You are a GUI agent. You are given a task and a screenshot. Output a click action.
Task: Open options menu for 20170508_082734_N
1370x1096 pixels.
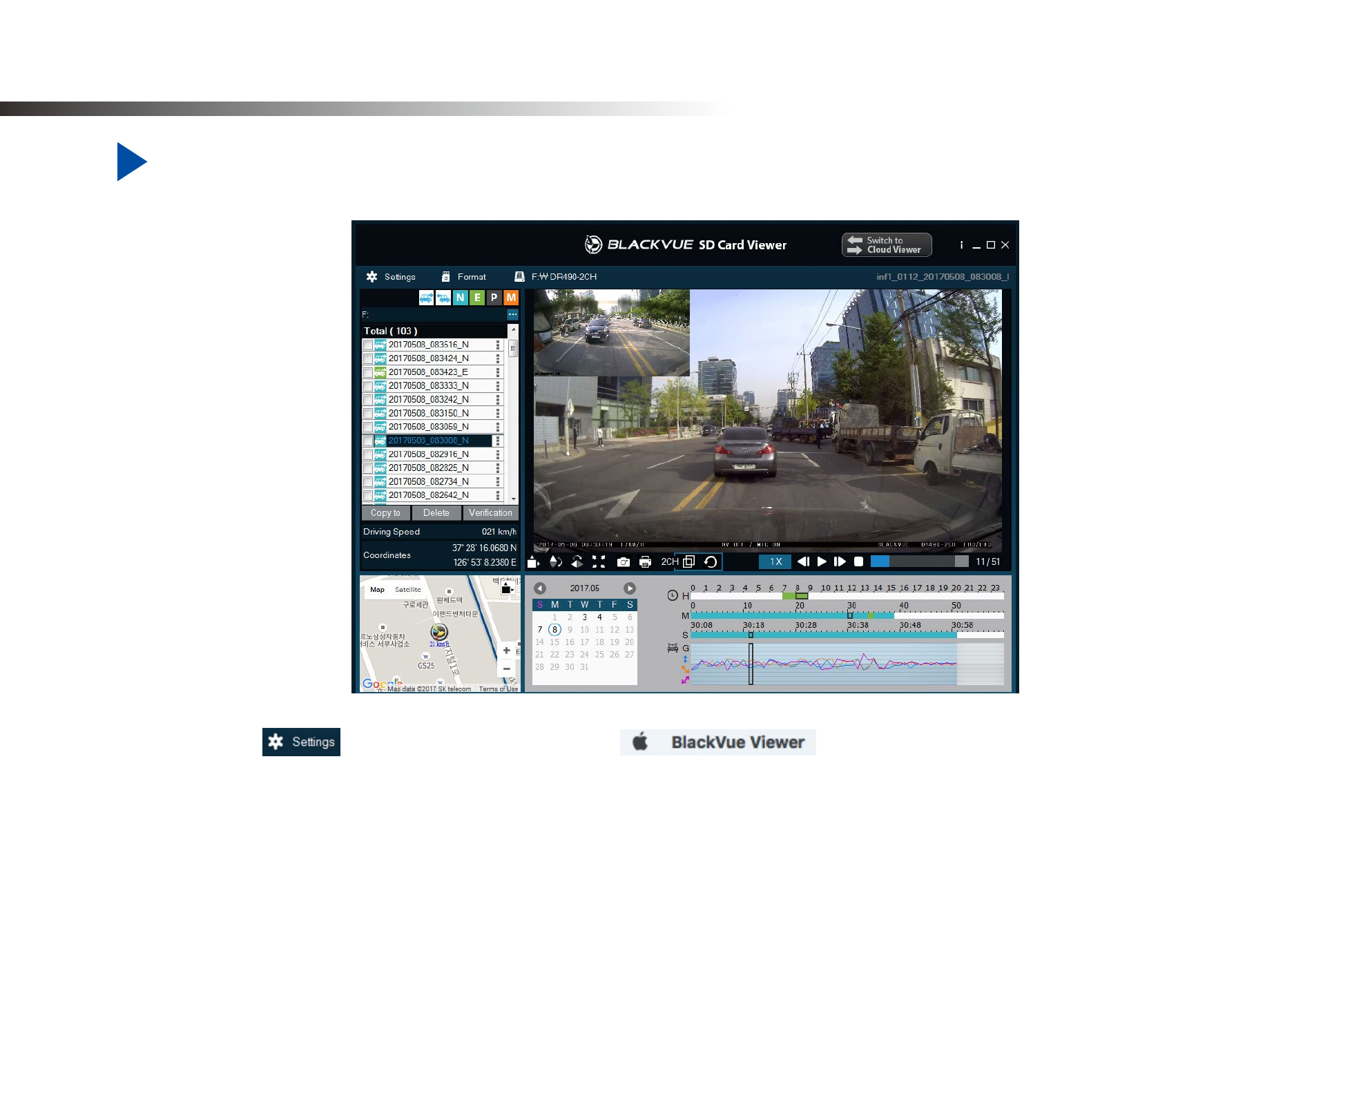[497, 482]
